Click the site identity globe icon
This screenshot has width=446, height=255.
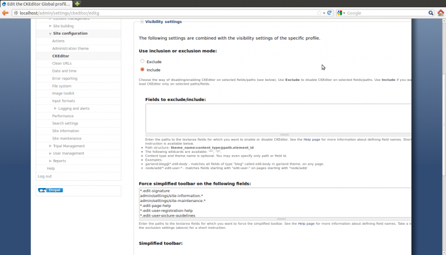click(x=16, y=13)
